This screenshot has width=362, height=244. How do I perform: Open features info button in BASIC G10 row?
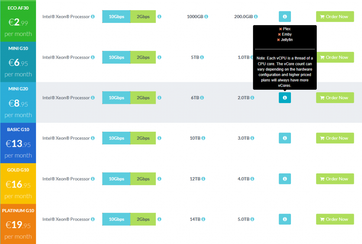pyautogui.click(x=285, y=138)
